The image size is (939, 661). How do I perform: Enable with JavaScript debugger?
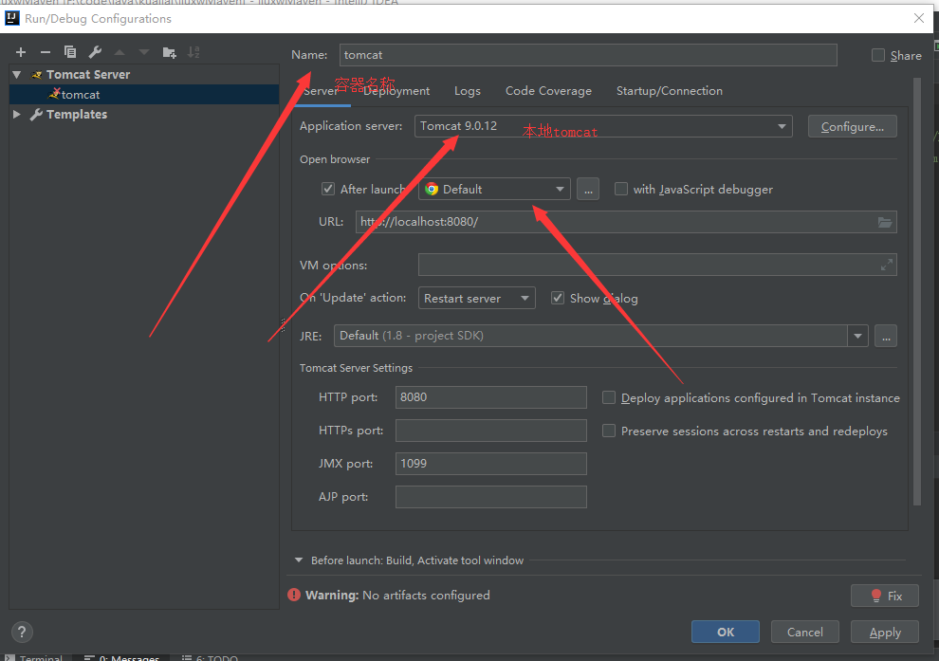621,190
